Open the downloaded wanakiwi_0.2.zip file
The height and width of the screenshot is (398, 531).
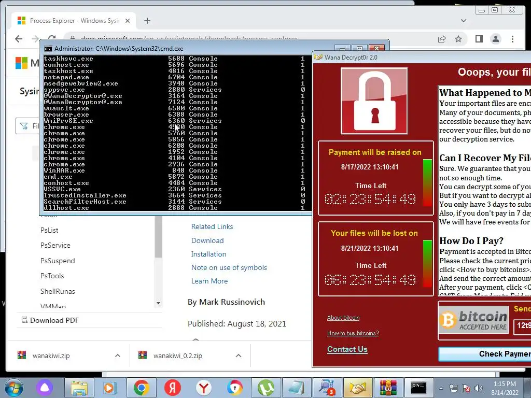click(x=177, y=356)
